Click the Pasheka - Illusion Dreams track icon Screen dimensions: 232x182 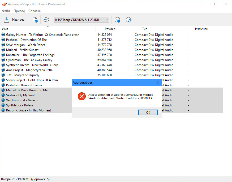(3, 85)
